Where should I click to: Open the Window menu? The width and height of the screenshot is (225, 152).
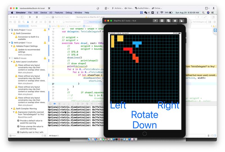pyautogui.click(x=78, y=13)
